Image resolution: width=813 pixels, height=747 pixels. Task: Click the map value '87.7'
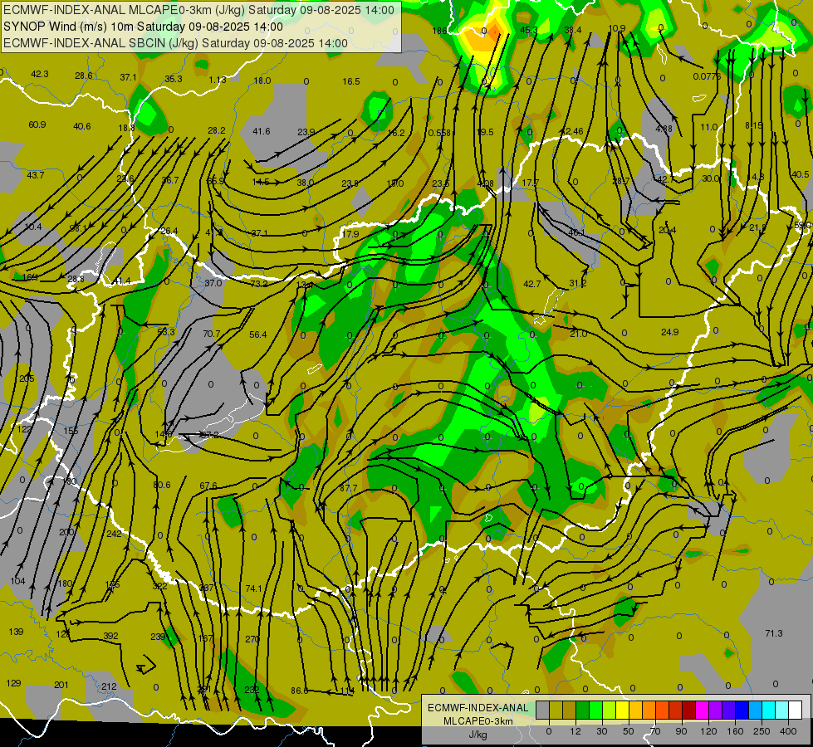tap(349, 488)
